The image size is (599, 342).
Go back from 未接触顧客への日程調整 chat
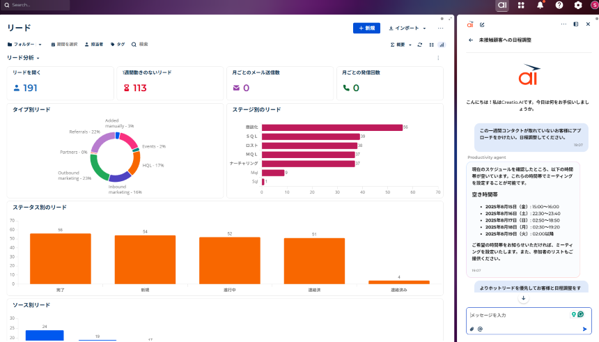[471, 40]
